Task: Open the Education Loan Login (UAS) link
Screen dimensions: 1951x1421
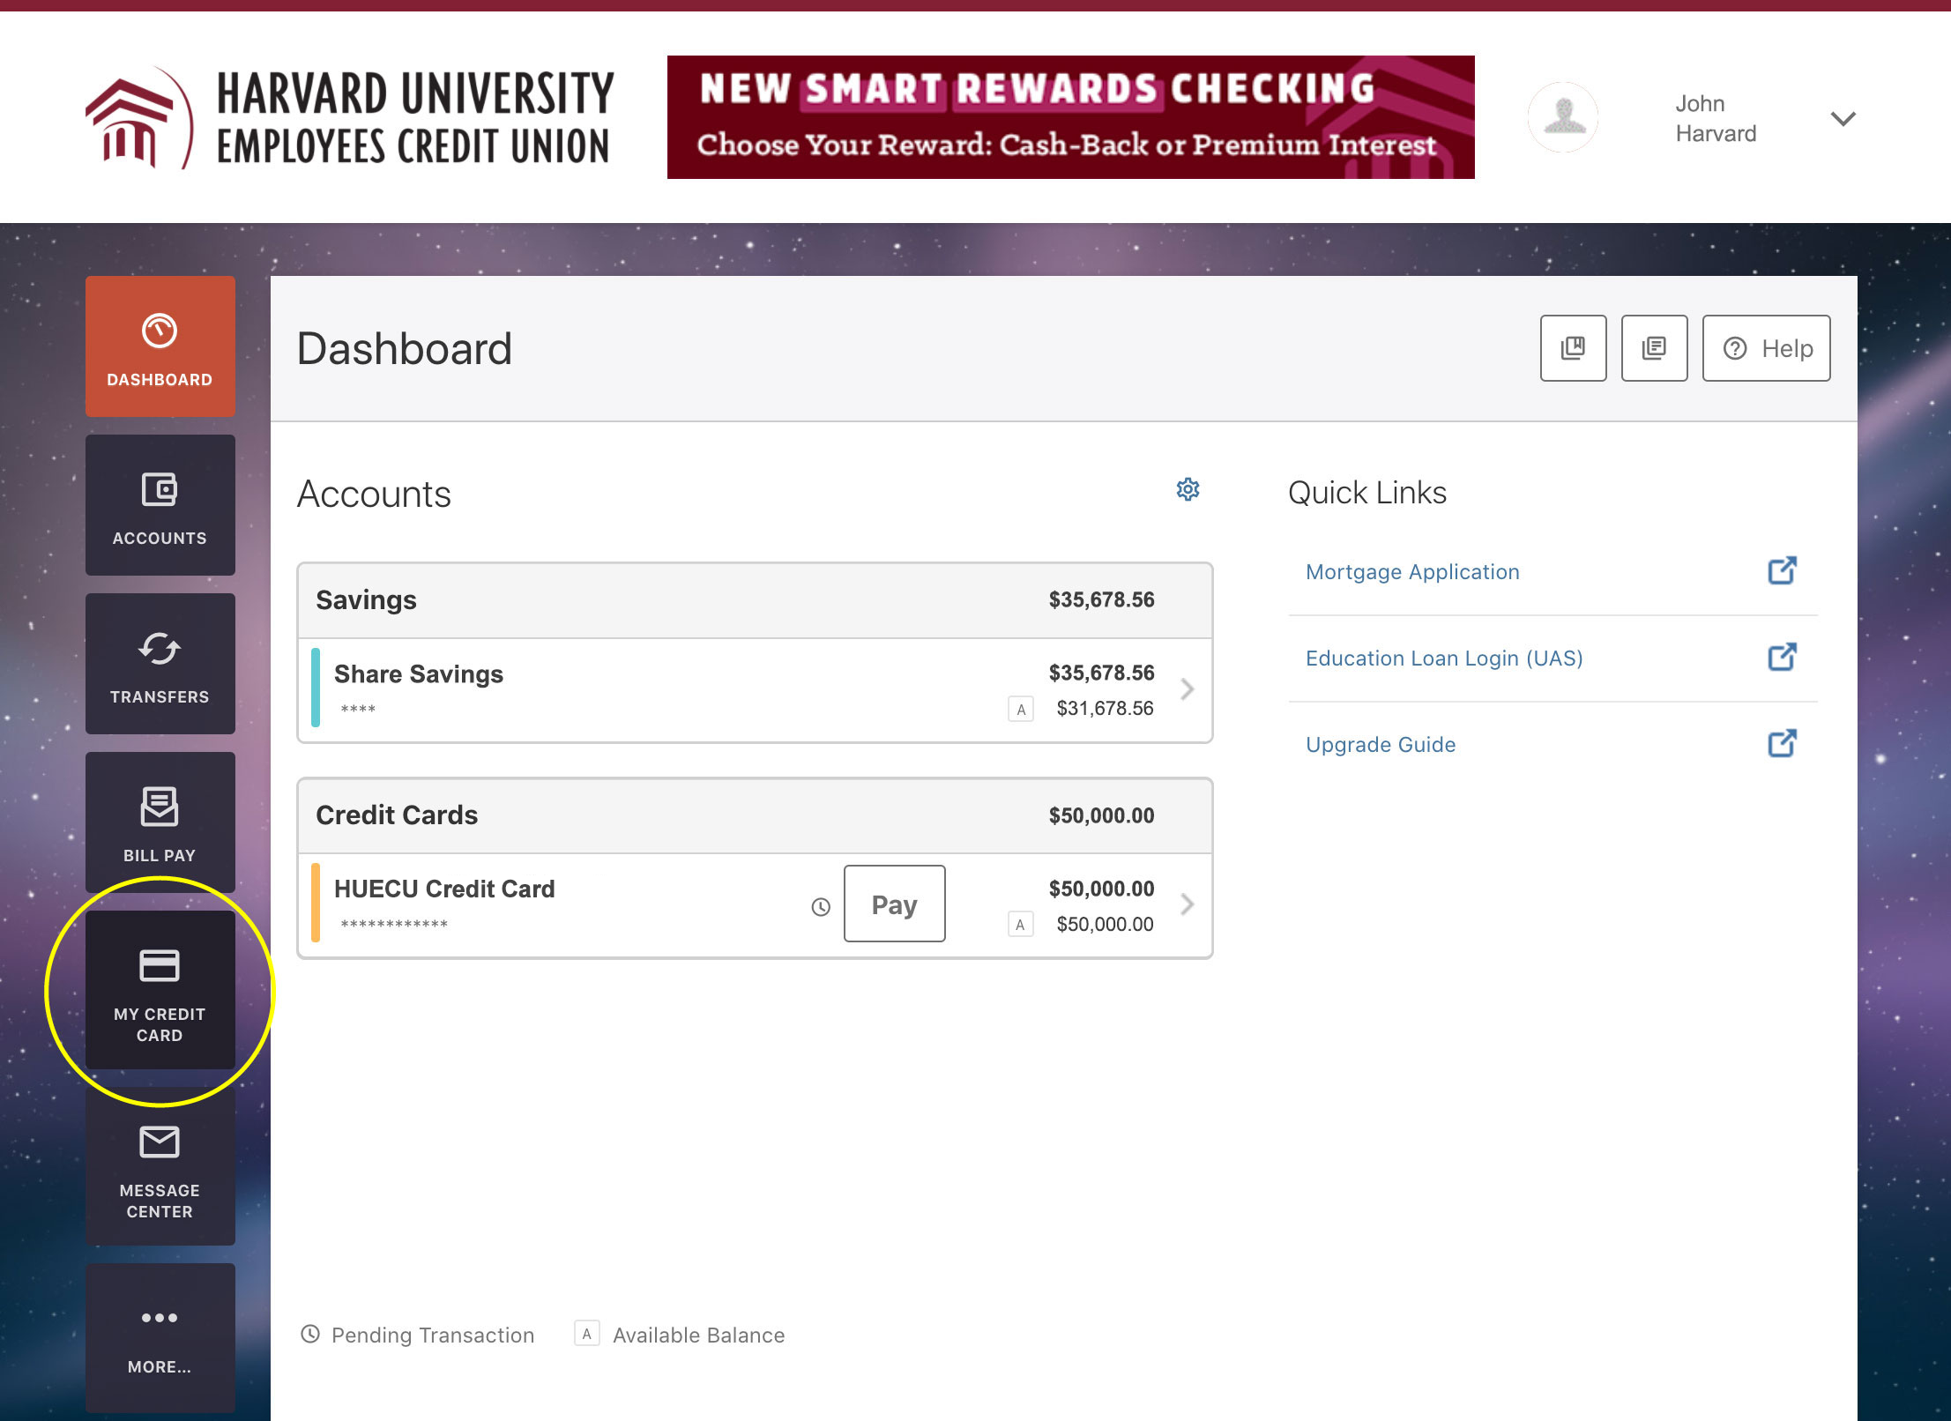Action: click(x=1444, y=658)
